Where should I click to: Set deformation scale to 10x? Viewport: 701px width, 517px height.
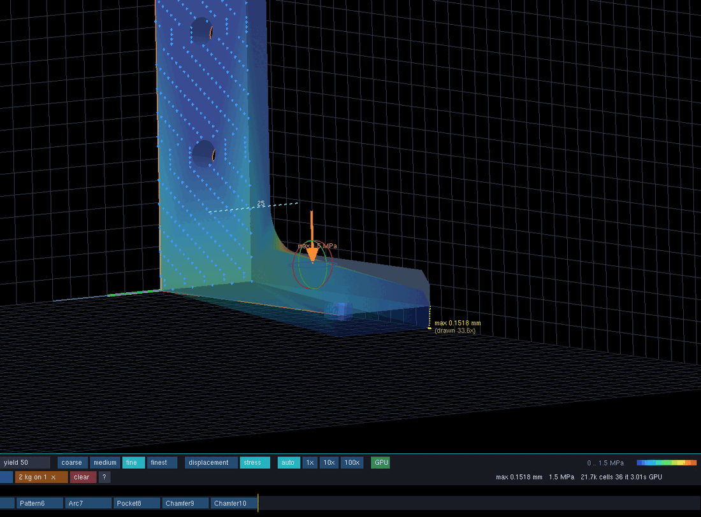click(329, 462)
